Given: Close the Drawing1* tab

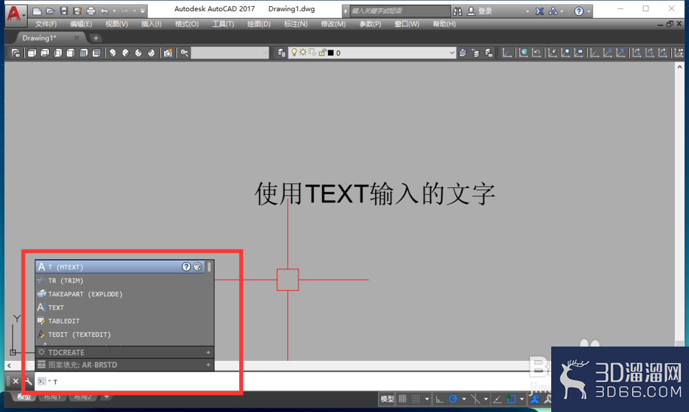Looking at the screenshot, I should (76, 38).
